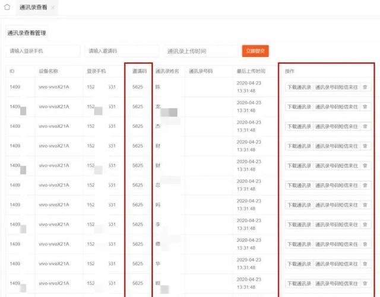
Task: Open 通讯录号码短信来往 for the 龙 row
Action: 337,107
